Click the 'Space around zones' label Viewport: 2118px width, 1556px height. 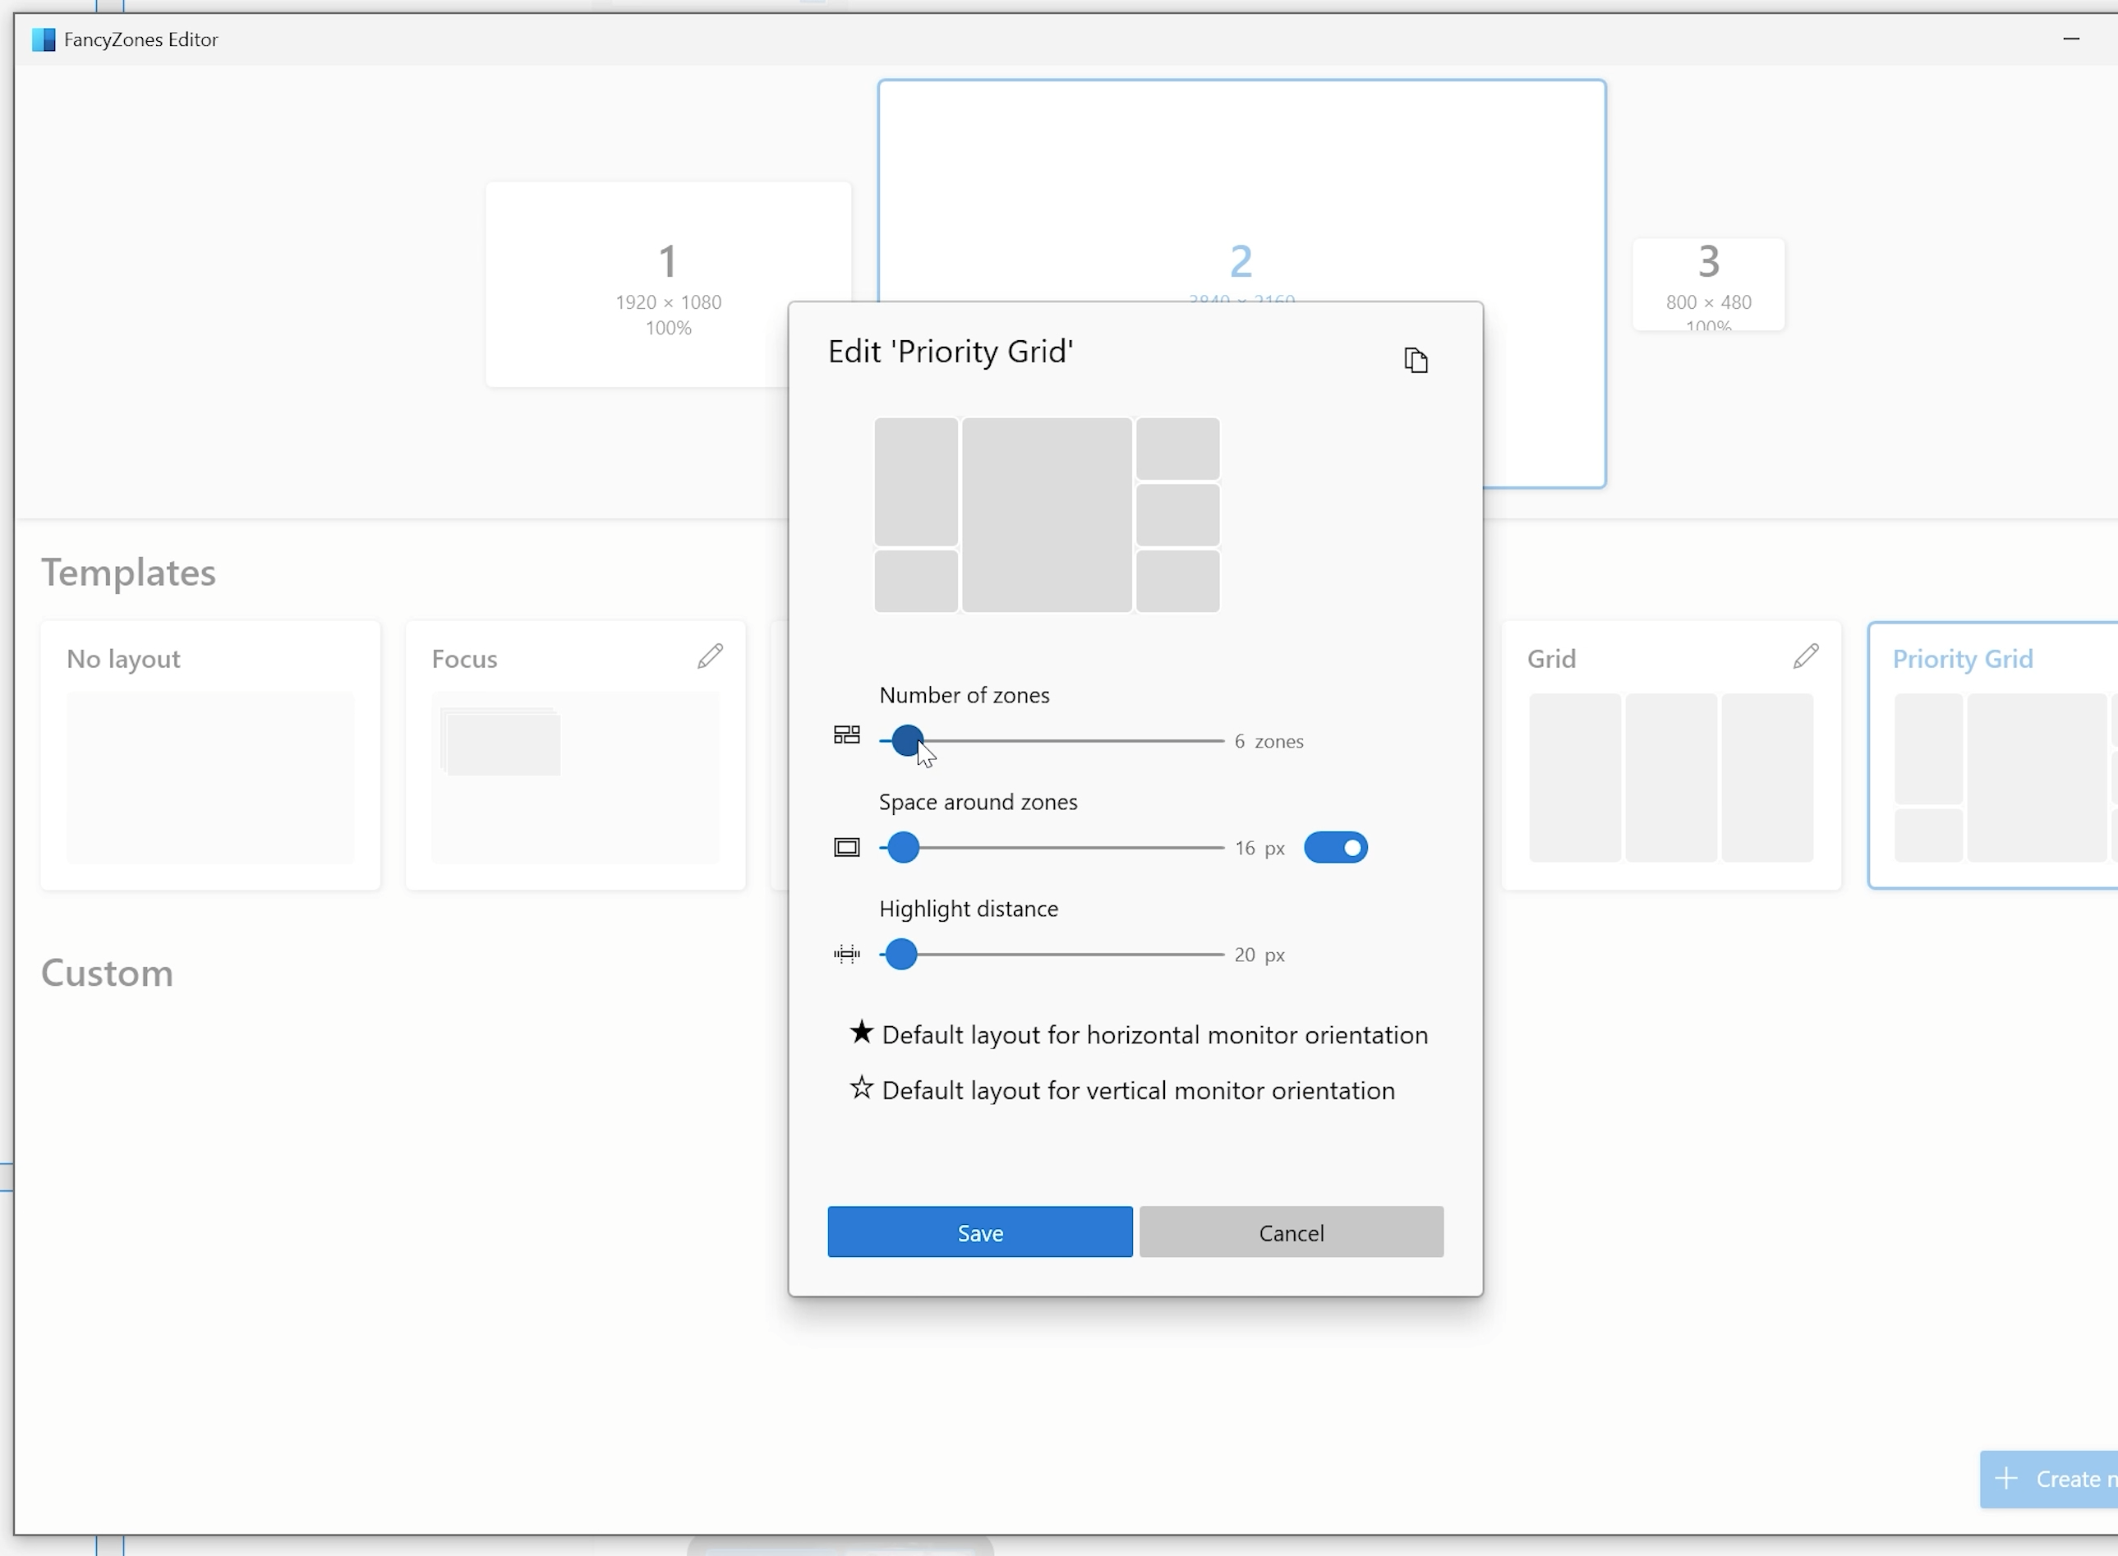pyautogui.click(x=978, y=802)
